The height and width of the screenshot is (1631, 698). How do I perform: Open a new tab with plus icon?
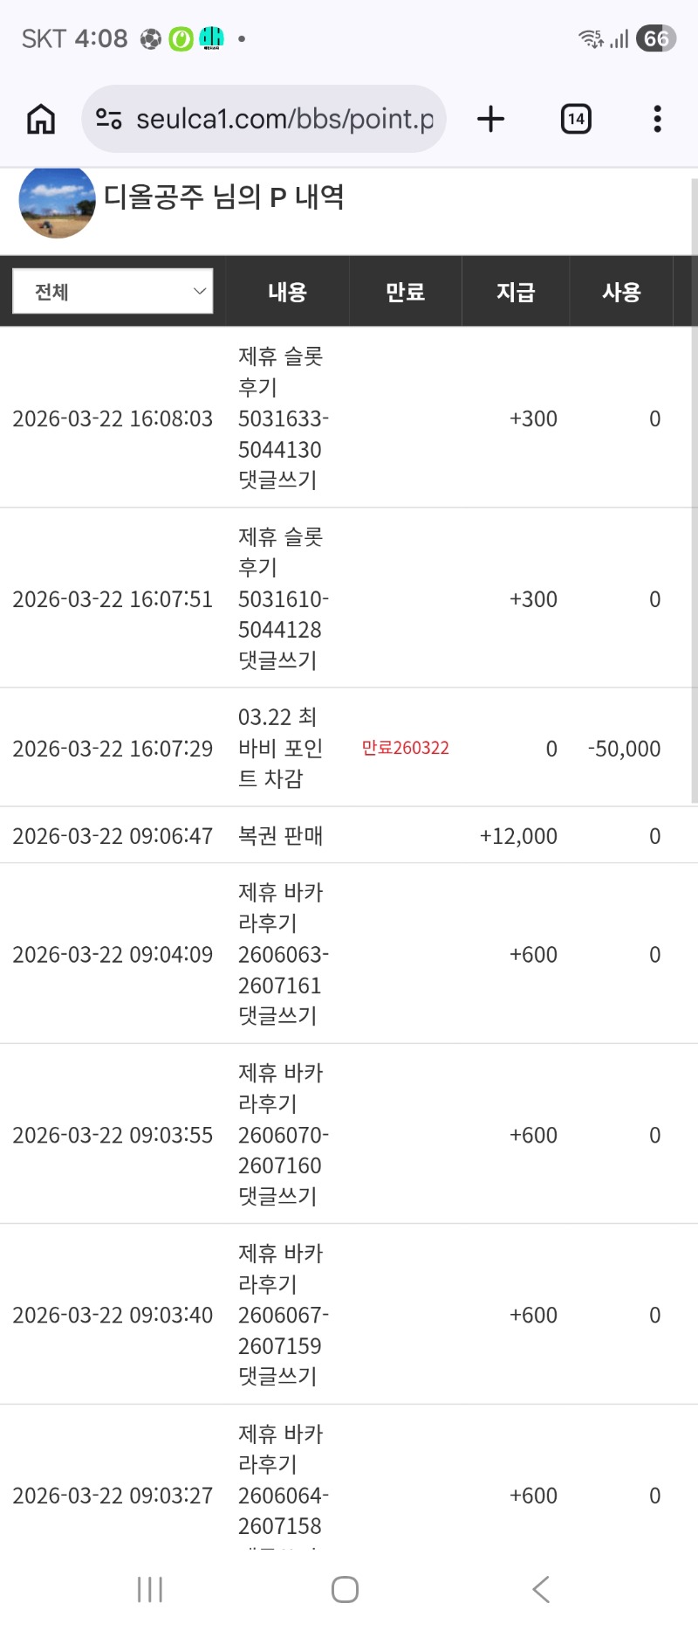pyautogui.click(x=491, y=119)
